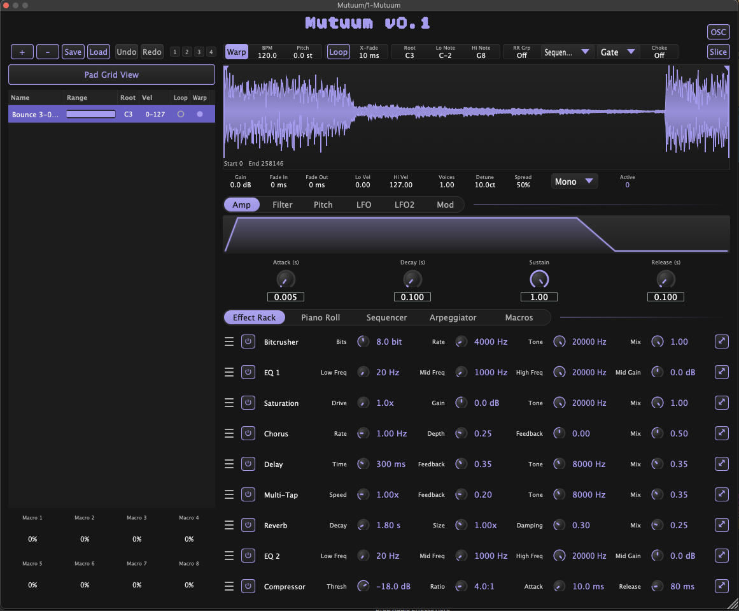Switch to the Piano Roll tab

pos(320,317)
